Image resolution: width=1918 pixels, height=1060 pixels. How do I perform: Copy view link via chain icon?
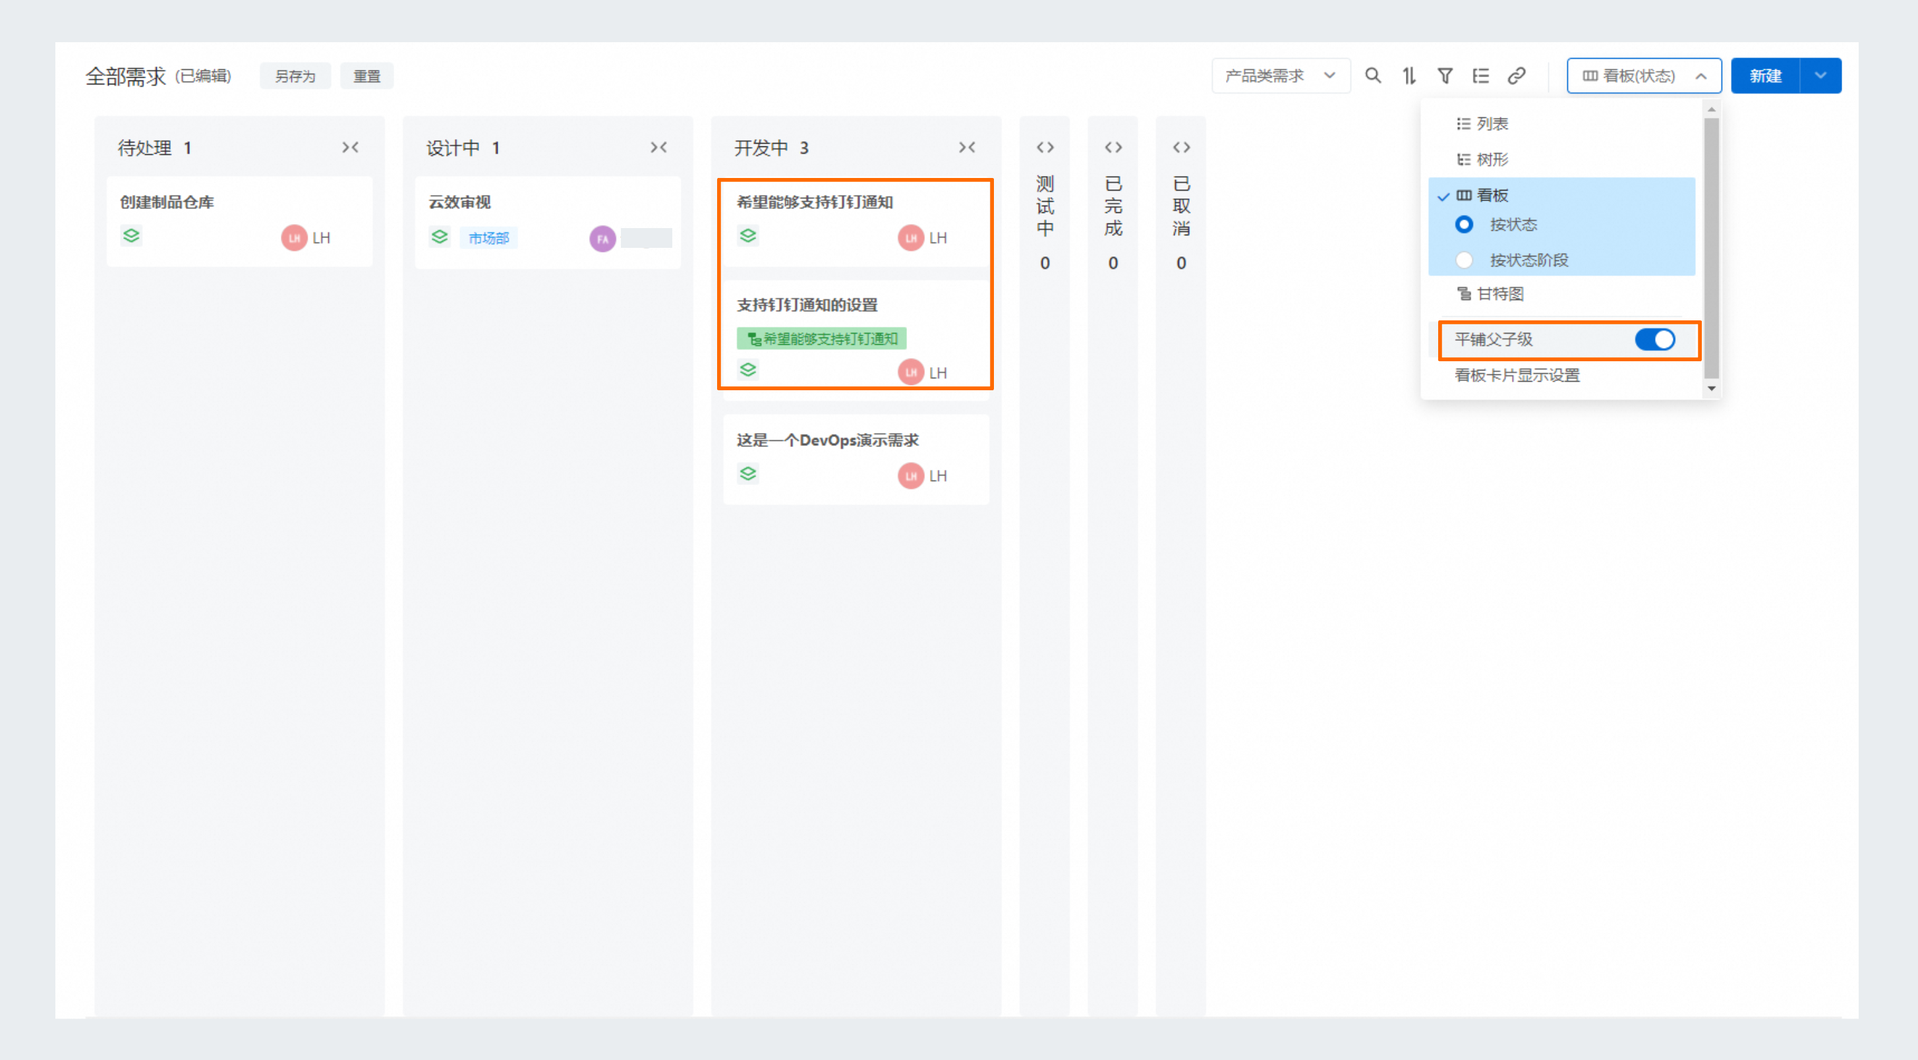point(1517,75)
